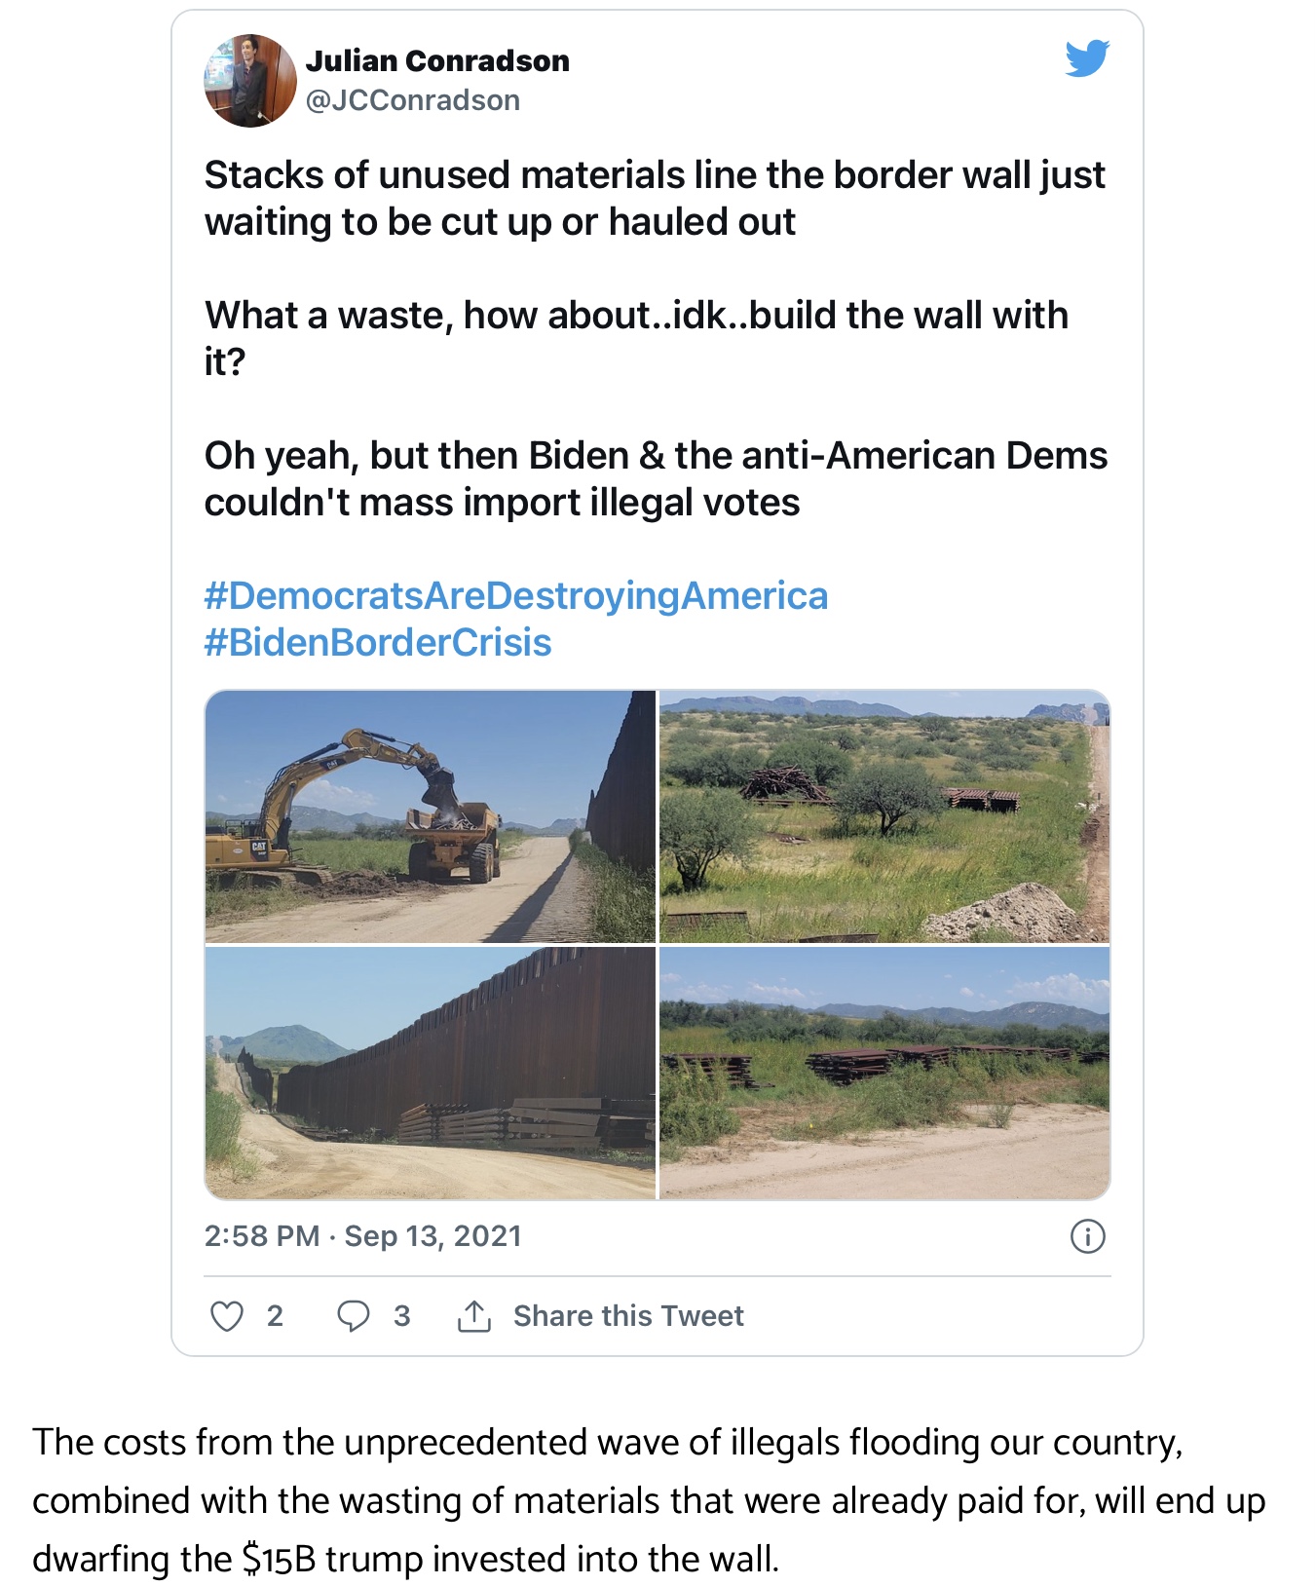Image resolution: width=1316 pixels, height=1586 pixels.
Task: Click the Twitter bird logo
Action: pos(1087,58)
